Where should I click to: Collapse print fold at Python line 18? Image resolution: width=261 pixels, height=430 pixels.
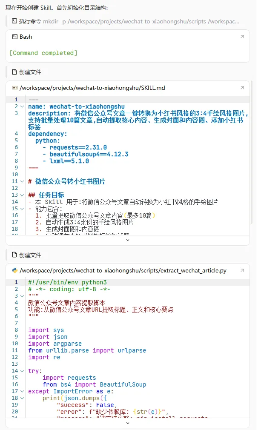[x=22, y=398]
